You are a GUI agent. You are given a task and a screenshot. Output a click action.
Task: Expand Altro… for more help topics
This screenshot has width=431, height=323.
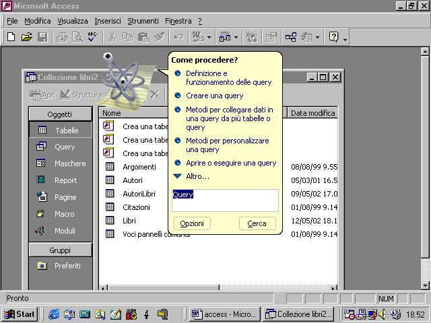tap(191, 176)
